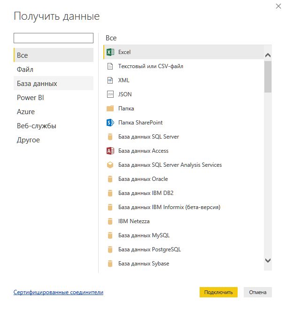The width and height of the screenshot is (286, 311).
Task: Click the Sybase database icon
Action: tap(110, 264)
